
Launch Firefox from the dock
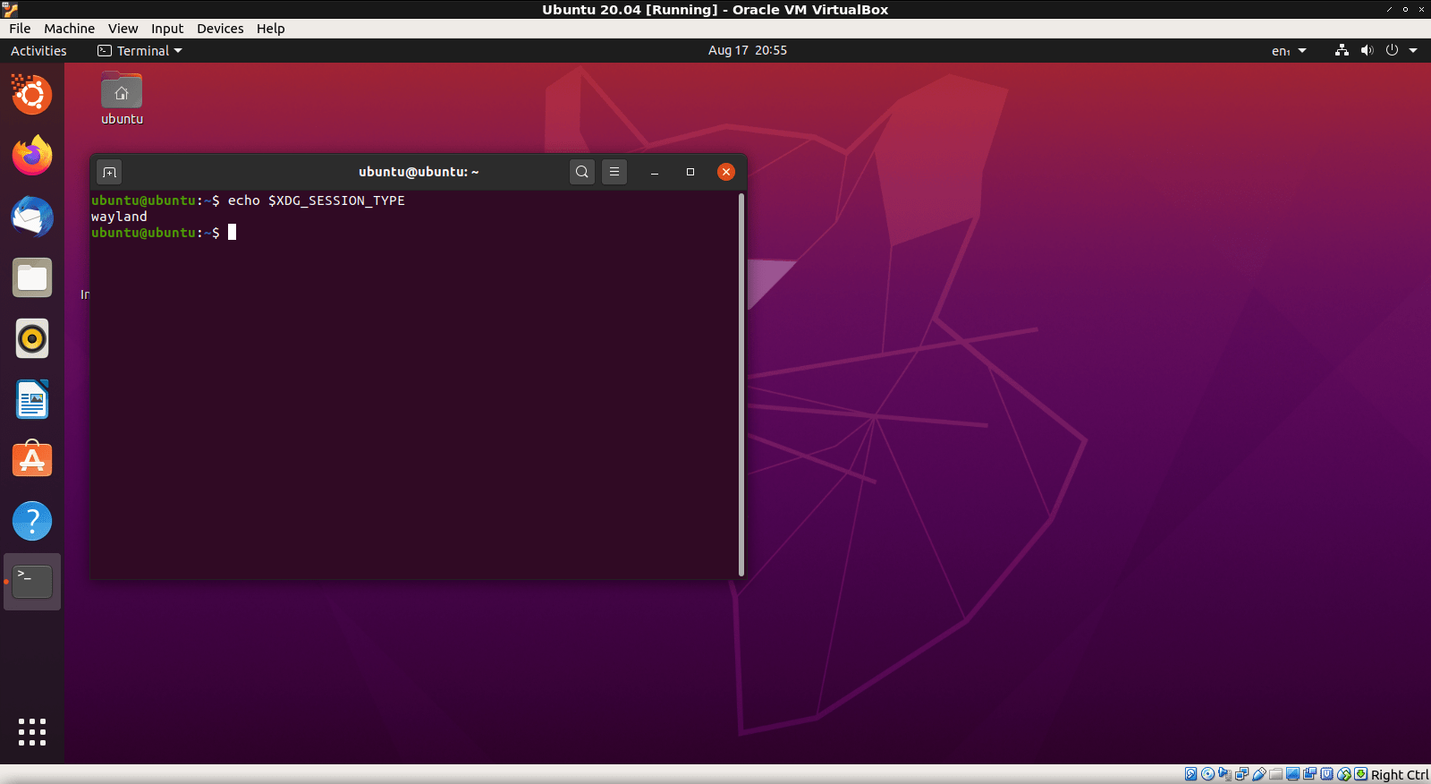(x=32, y=156)
